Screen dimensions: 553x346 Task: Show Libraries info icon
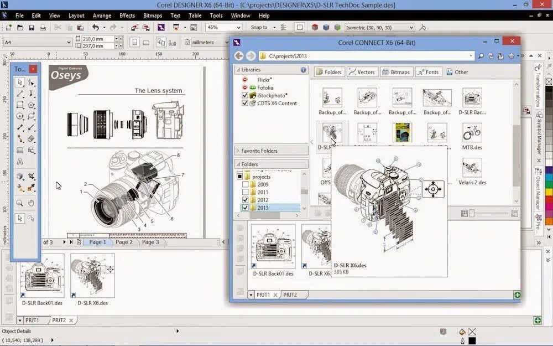click(x=303, y=70)
